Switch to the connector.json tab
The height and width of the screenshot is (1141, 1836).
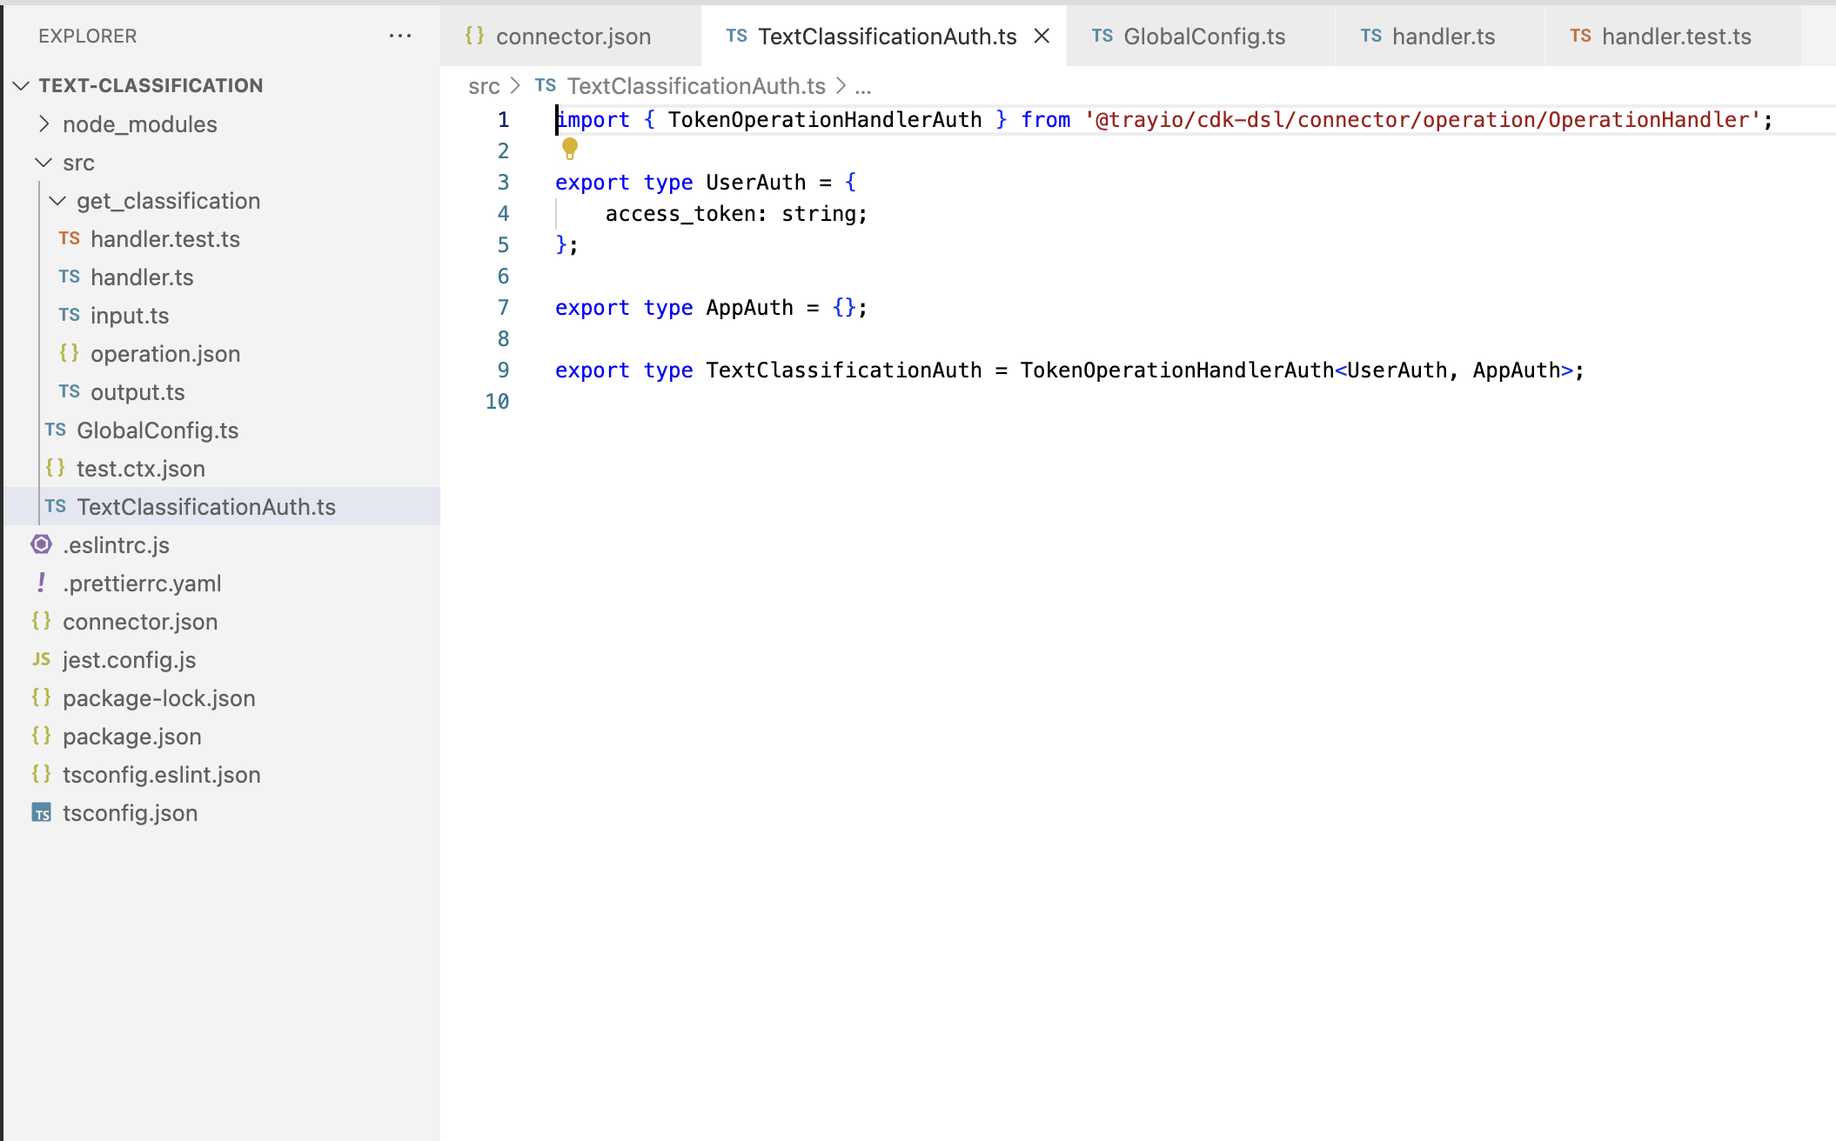(x=573, y=37)
